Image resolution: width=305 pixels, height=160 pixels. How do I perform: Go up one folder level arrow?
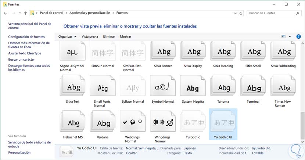click(x=25, y=13)
